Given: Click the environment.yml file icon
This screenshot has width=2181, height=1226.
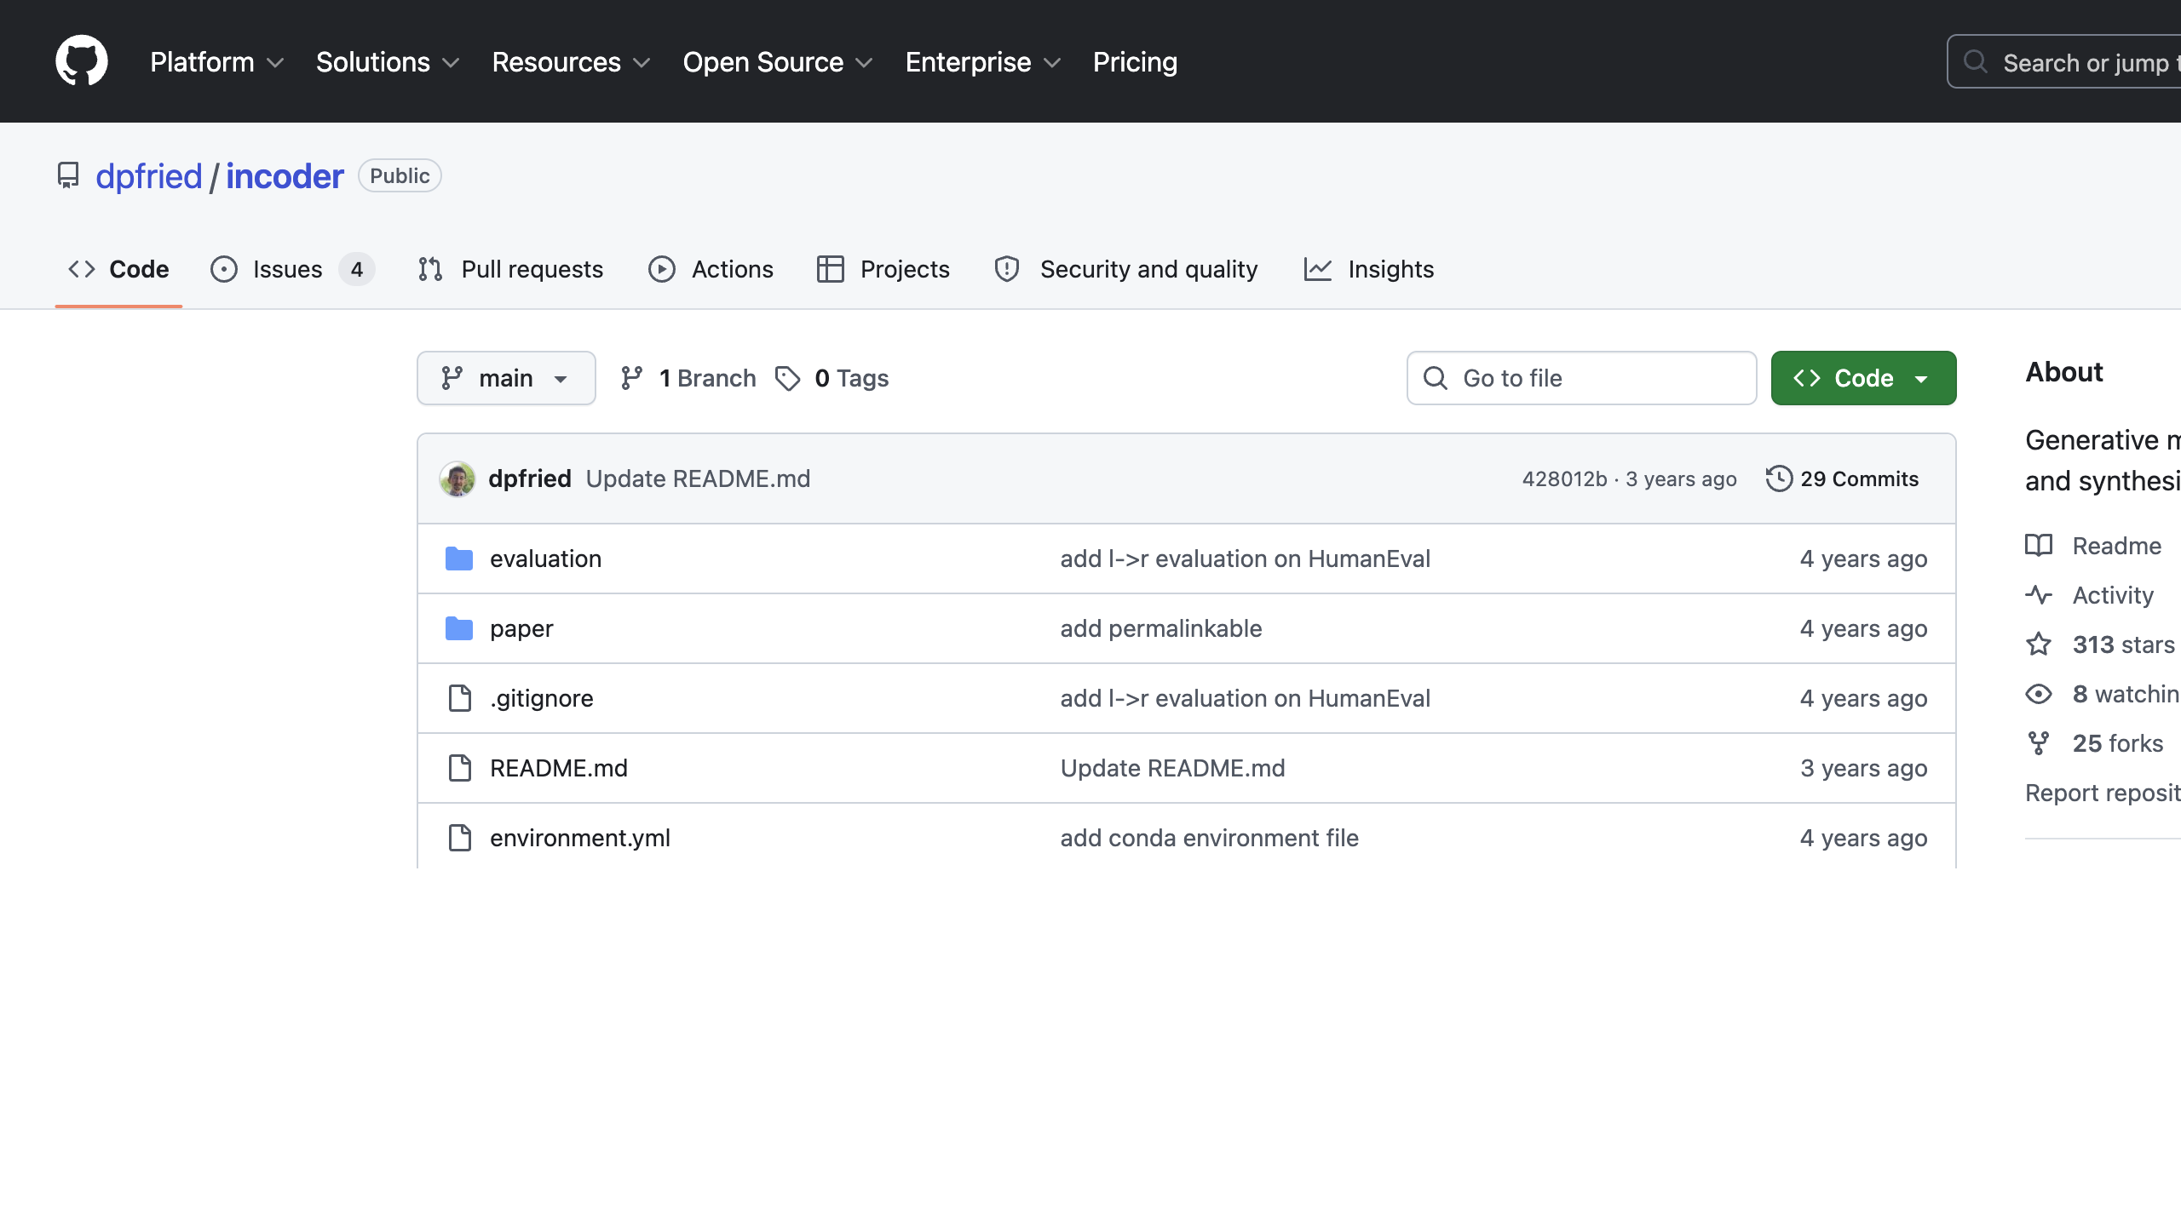Looking at the screenshot, I should point(460,838).
